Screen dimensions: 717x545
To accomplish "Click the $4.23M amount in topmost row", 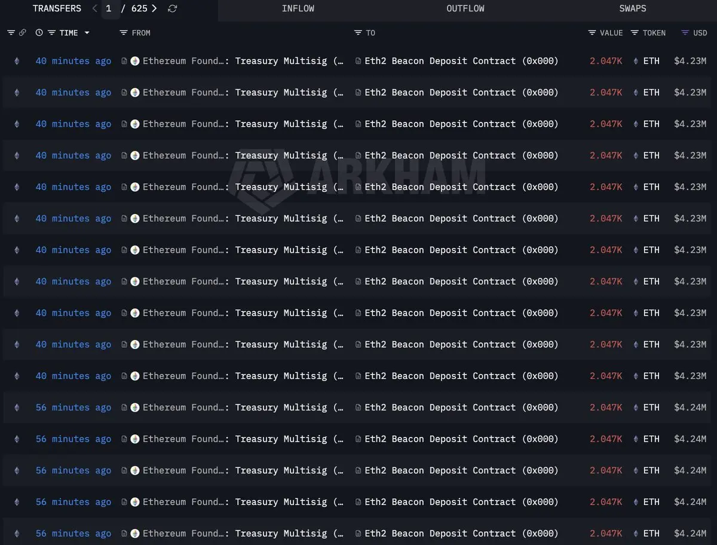I will pyautogui.click(x=690, y=61).
